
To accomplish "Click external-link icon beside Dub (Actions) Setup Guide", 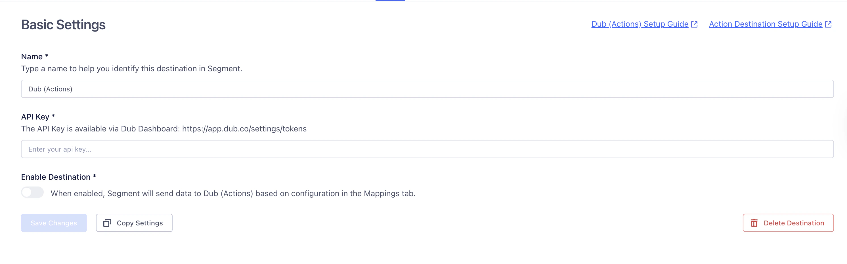I will (x=694, y=24).
